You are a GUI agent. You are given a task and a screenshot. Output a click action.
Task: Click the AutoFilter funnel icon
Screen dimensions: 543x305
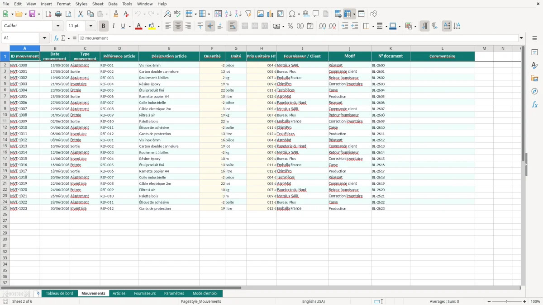[248, 14]
